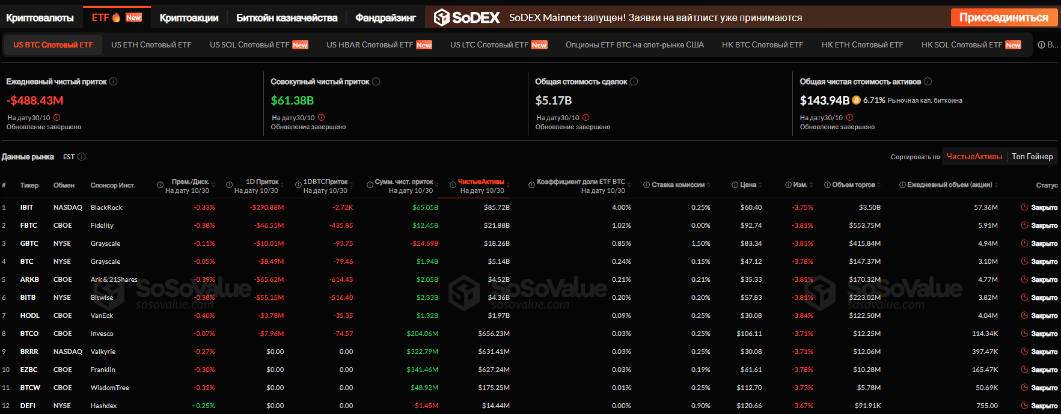Screen dimensions: 1061x414
Task: Click the SoDEX logo in the banner
Action: (467, 17)
